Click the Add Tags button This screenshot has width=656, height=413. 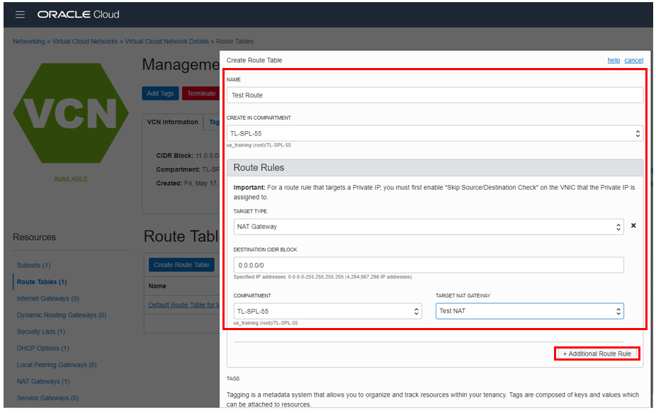160,93
